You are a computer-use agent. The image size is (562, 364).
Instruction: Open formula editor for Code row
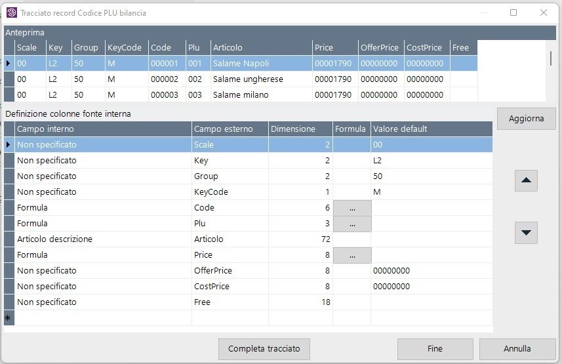tap(352, 208)
